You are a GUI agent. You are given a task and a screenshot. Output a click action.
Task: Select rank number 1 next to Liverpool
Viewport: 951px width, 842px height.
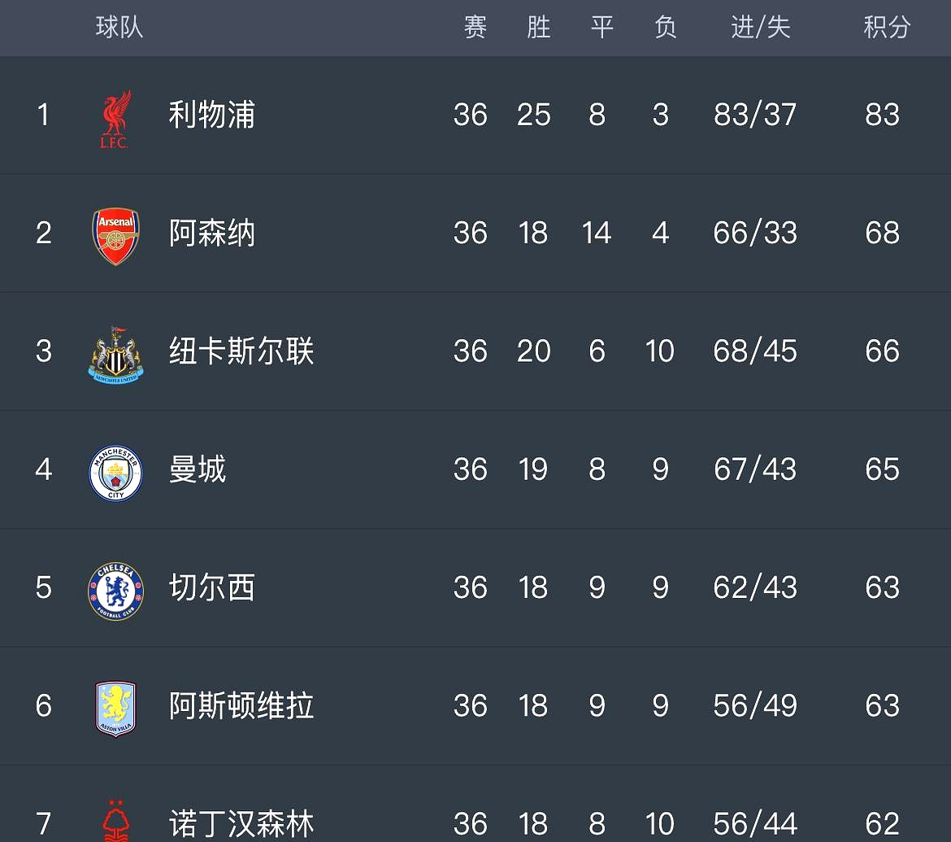point(43,116)
